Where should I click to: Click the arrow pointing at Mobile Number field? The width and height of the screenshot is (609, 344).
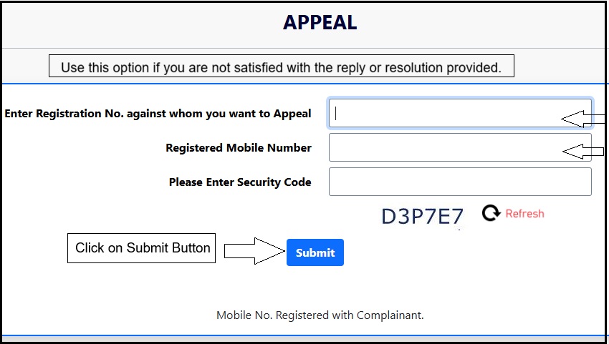583,151
